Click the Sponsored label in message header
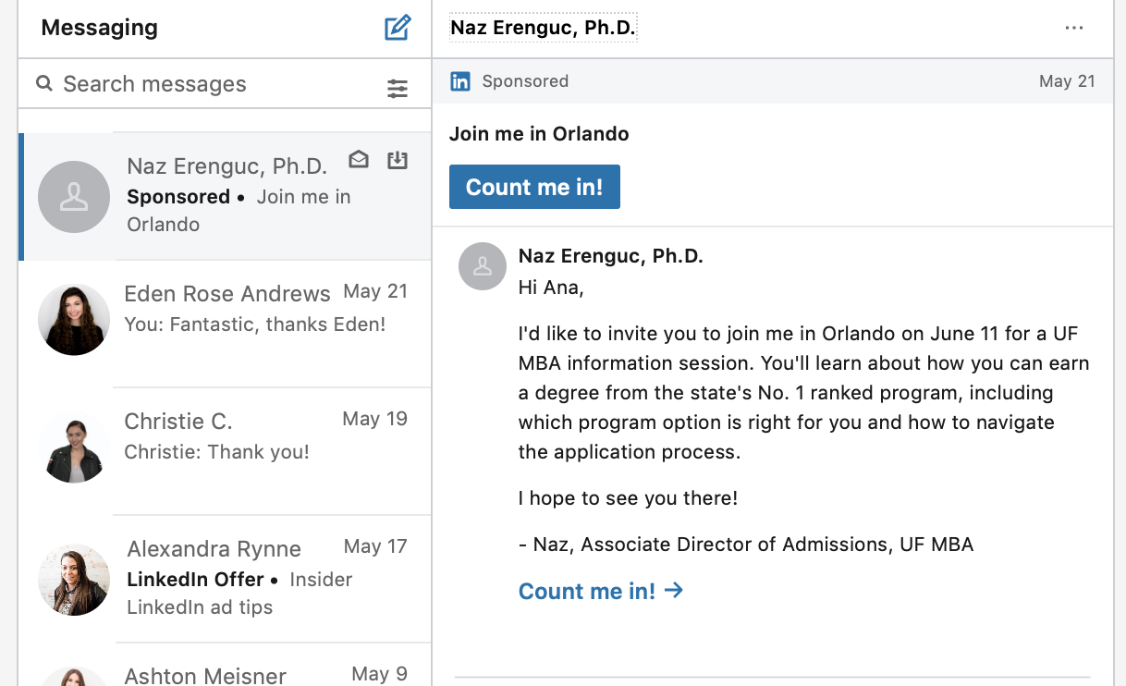Screen dimensions: 1126x686 click(525, 81)
